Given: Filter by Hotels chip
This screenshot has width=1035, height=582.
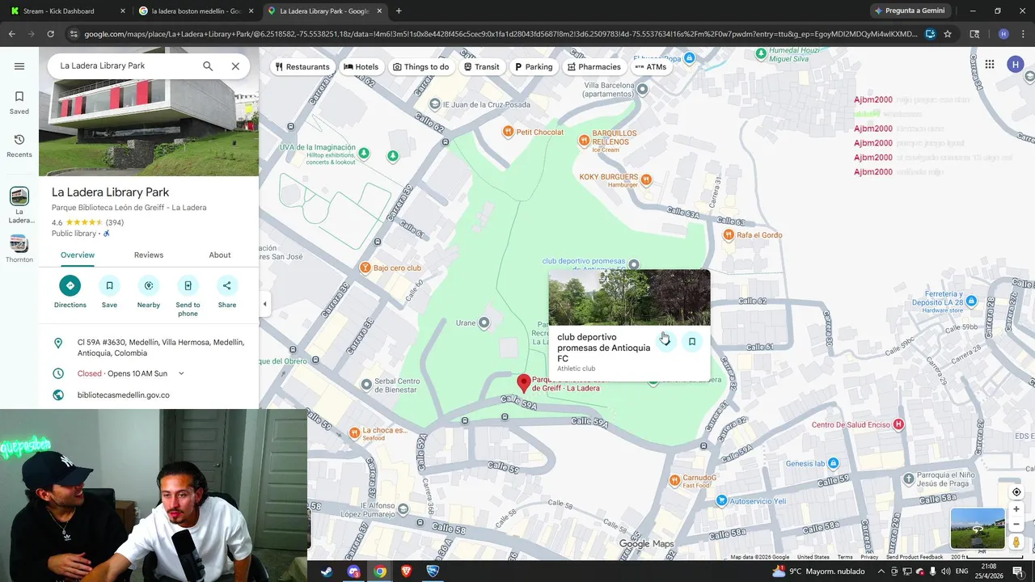Looking at the screenshot, I should tap(361, 67).
